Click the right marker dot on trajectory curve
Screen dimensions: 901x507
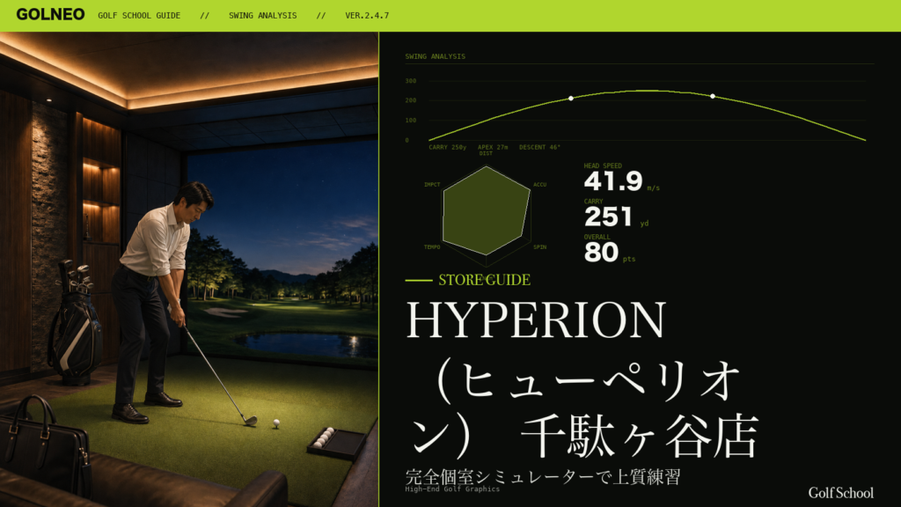(x=713, y=96)
